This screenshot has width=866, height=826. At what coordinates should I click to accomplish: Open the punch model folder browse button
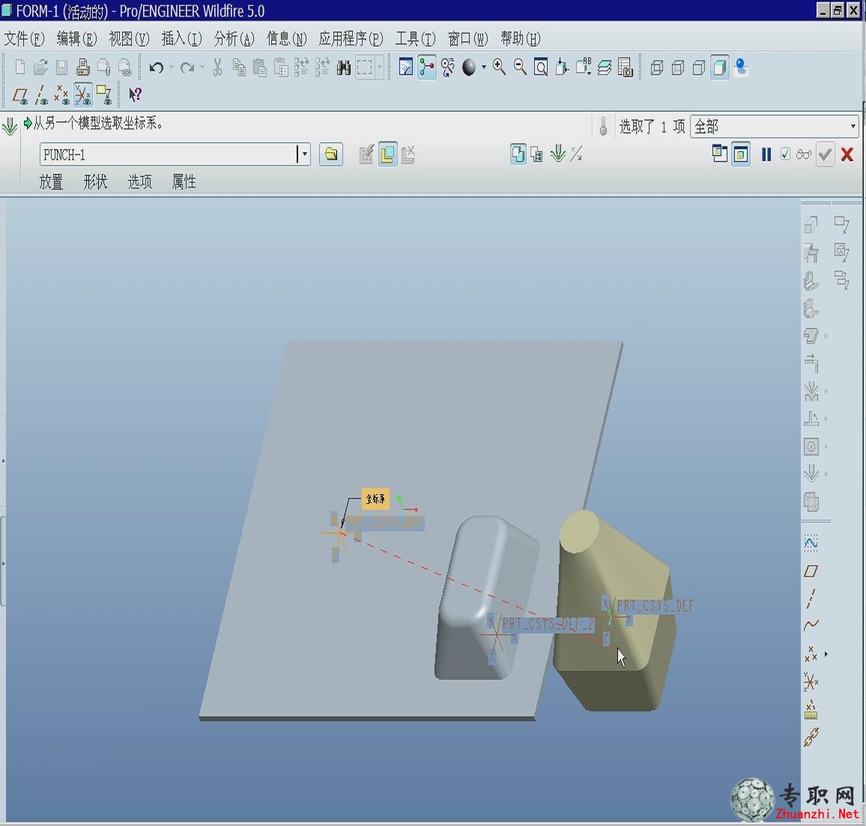pyautogui.click(x=331, y=154)
